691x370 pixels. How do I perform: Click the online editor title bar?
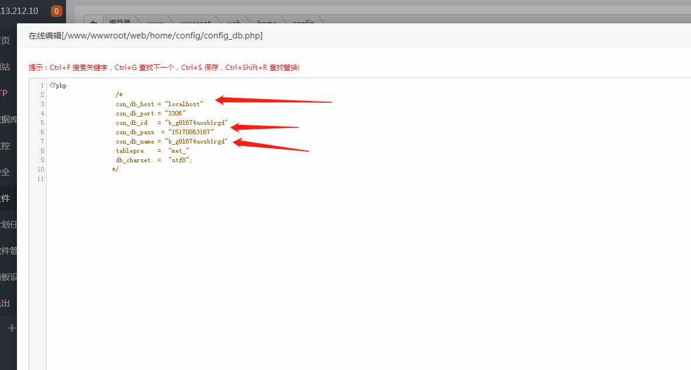tap(146, 36)
